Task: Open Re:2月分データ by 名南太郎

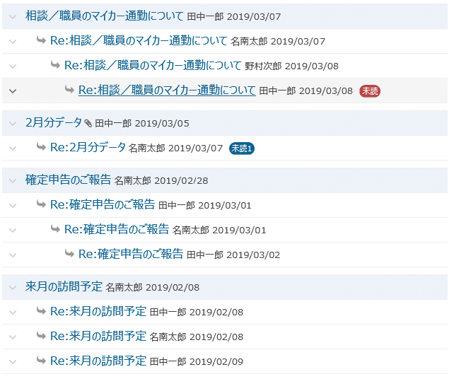Action: [x=88, y=147]
